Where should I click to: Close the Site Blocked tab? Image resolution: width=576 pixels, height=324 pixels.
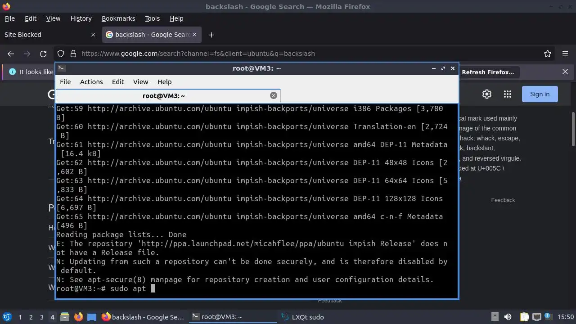[x=93, y=35]
